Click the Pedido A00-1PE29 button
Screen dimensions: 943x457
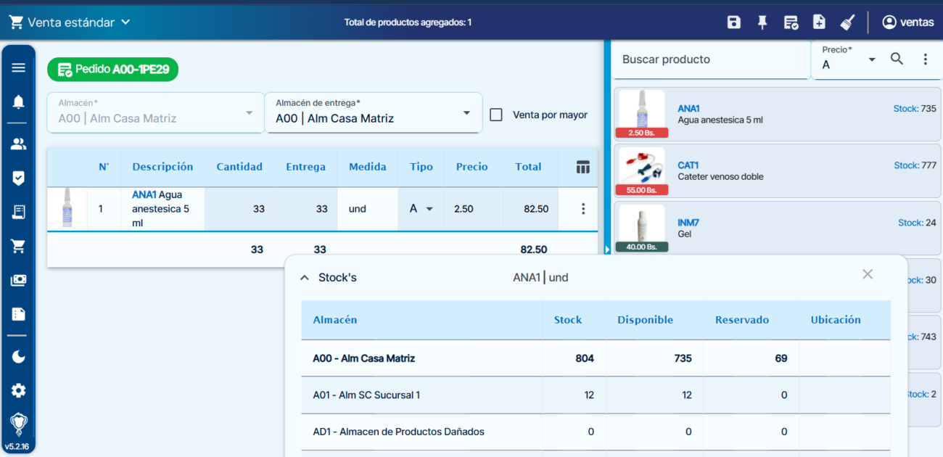click(x=112, y=70)
